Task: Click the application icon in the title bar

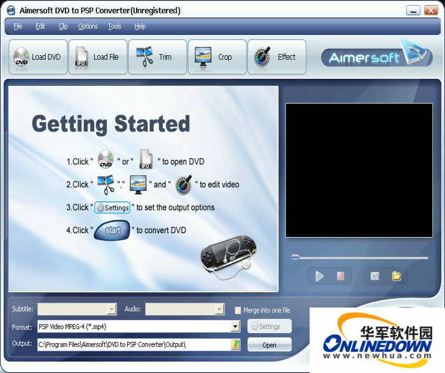Action: (11, 11)
